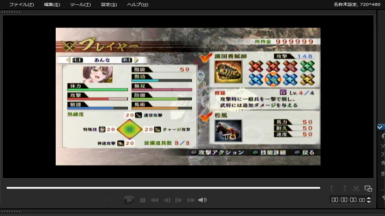Viewport: 385px width, 216px height.
Task: Click the green cross skill icon in preview
Action: click(307, 66)
